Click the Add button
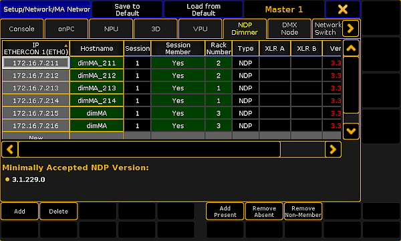 pos(19,212)
